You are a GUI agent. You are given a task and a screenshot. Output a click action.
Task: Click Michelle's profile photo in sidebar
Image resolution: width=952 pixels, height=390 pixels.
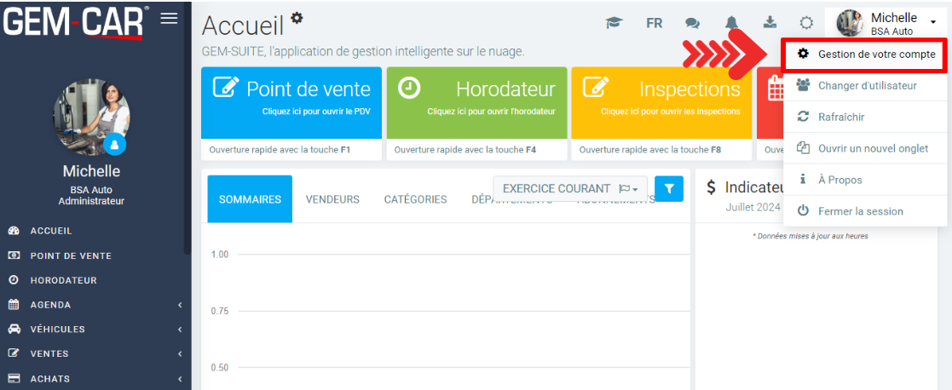[x=91, y=117]
